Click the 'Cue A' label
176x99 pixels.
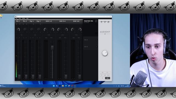click(x=86, y=40)
